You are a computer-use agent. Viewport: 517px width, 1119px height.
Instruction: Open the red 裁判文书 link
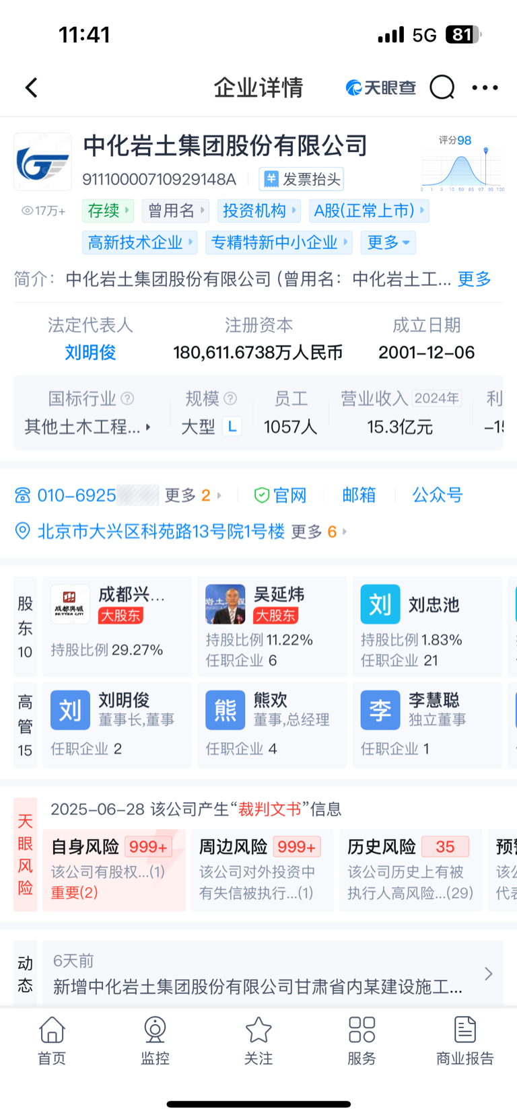click(x=269, y=809)
